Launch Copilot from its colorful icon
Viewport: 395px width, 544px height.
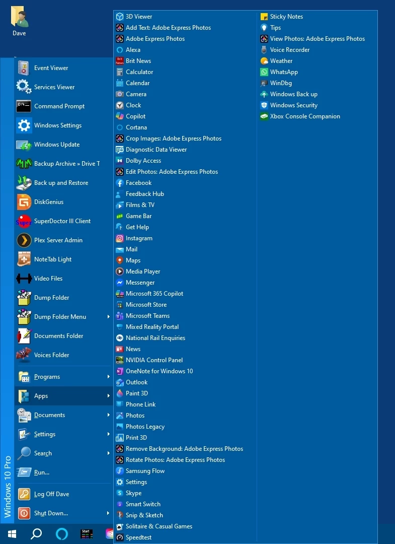pyautogui.click(x=120, y=116)
